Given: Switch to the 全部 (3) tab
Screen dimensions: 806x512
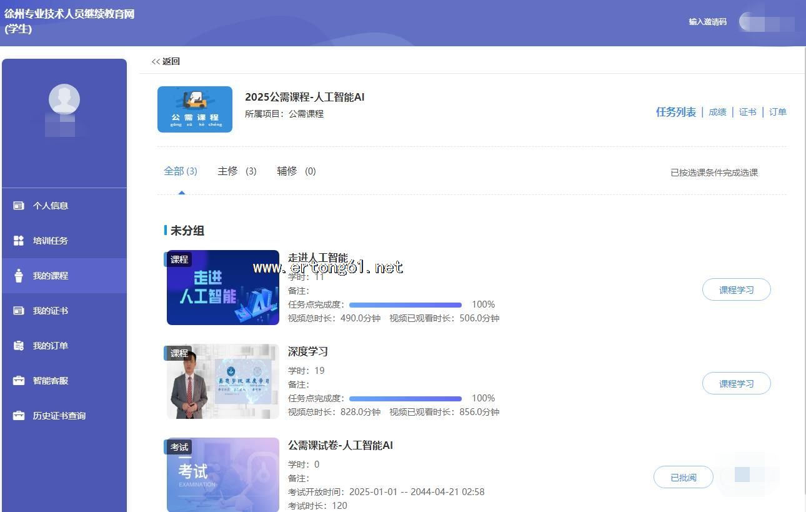Looking at the screenshot, I should pyautogui.click(x=180, y=171).
